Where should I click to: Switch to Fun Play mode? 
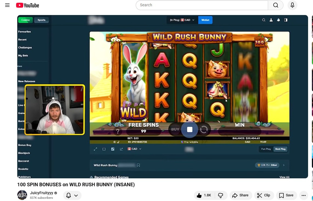coord(266,149)
